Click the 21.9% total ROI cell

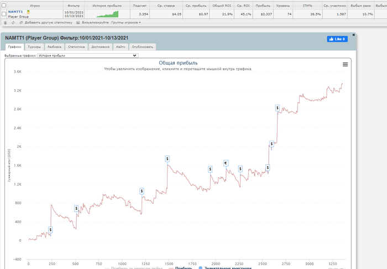222,14
